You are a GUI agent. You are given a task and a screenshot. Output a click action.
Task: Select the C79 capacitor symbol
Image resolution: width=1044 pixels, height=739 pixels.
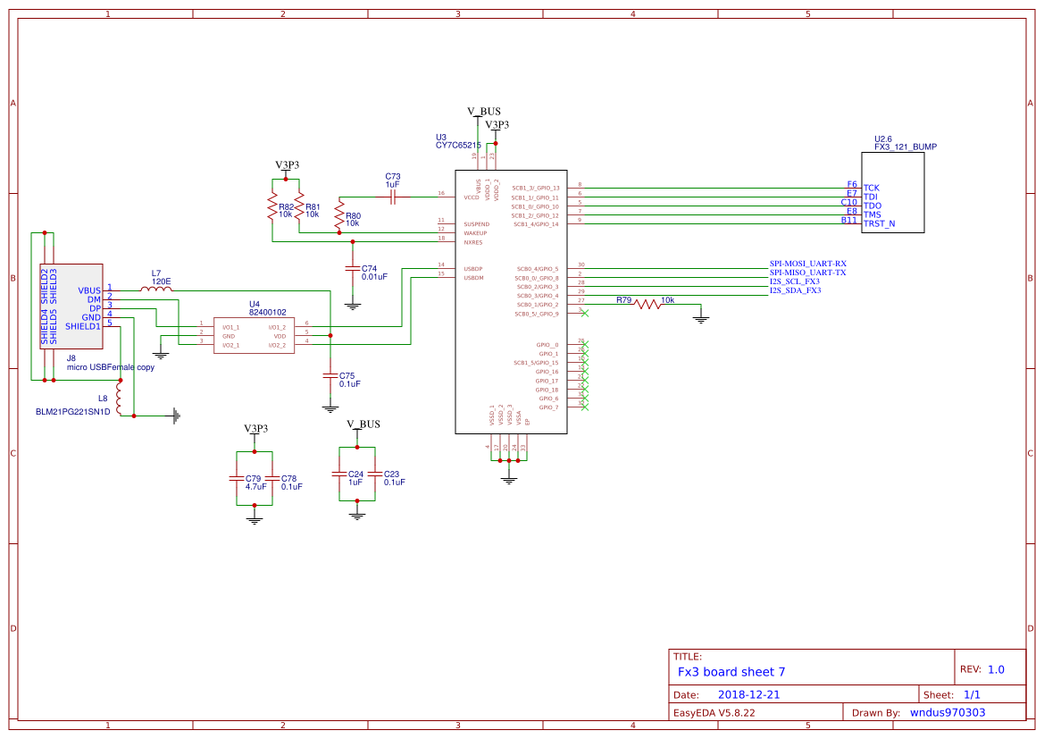[x=237, y=478]
